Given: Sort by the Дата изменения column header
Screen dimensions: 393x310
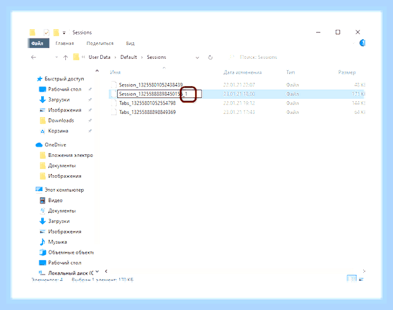Looking at the screenshot, I should click(242, 72).
